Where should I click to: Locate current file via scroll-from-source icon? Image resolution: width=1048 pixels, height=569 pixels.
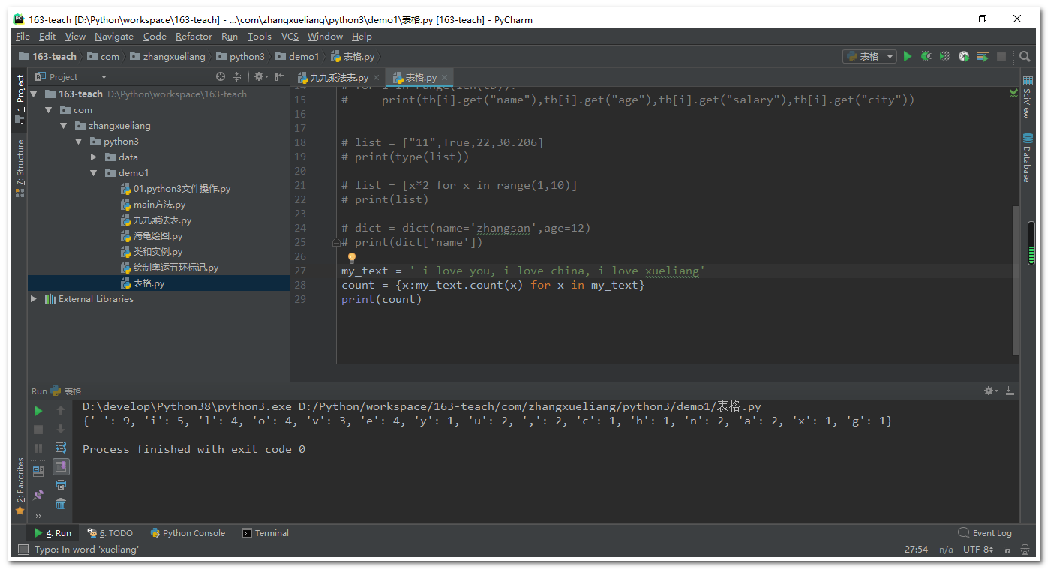(221, 76)
